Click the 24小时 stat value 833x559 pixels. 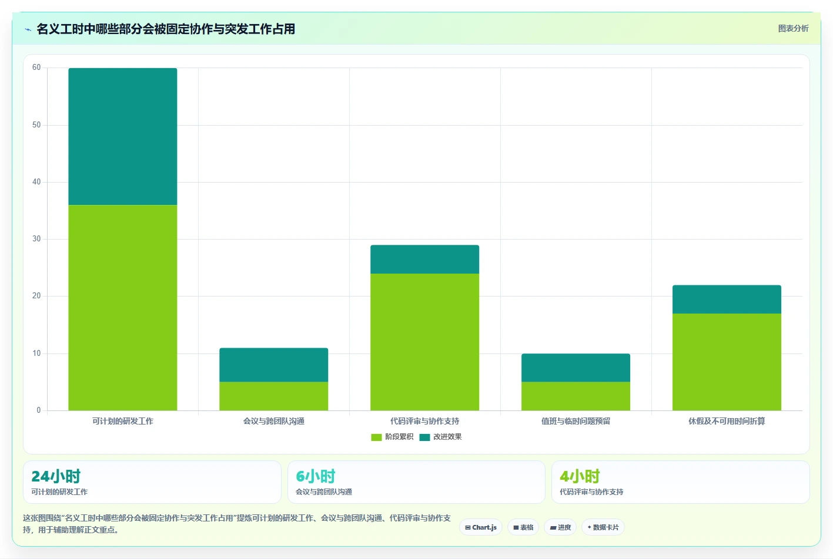[x=56, y=476]
